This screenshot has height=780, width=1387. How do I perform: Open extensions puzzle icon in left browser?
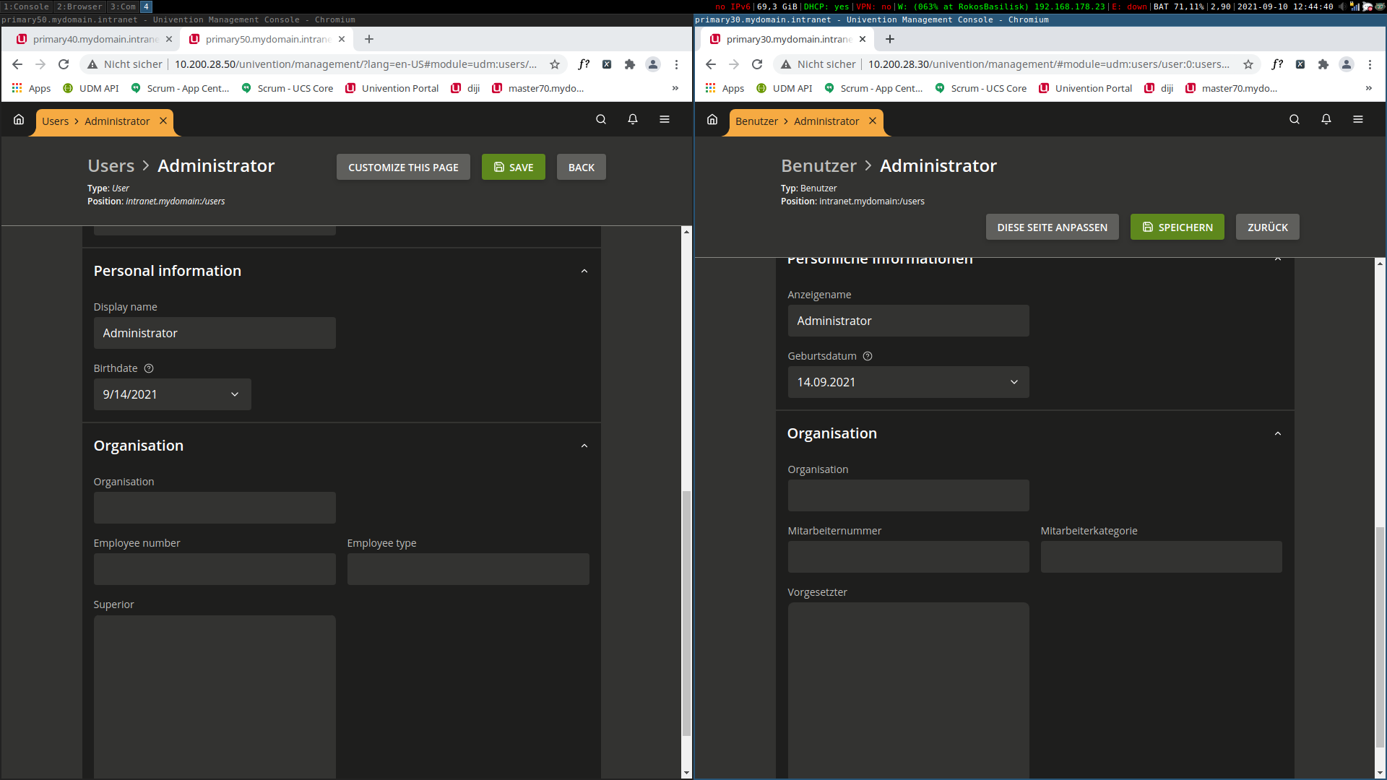tap(629, 64)
